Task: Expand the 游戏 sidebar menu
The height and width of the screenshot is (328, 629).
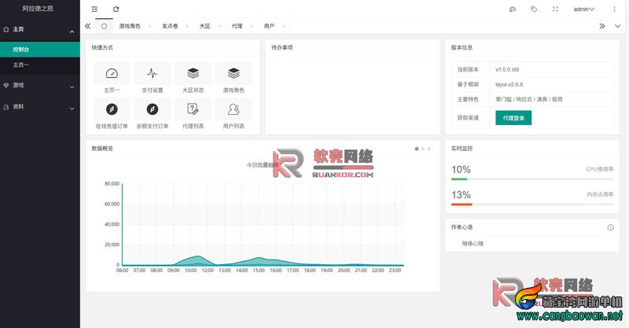Action: coord(39,85)
